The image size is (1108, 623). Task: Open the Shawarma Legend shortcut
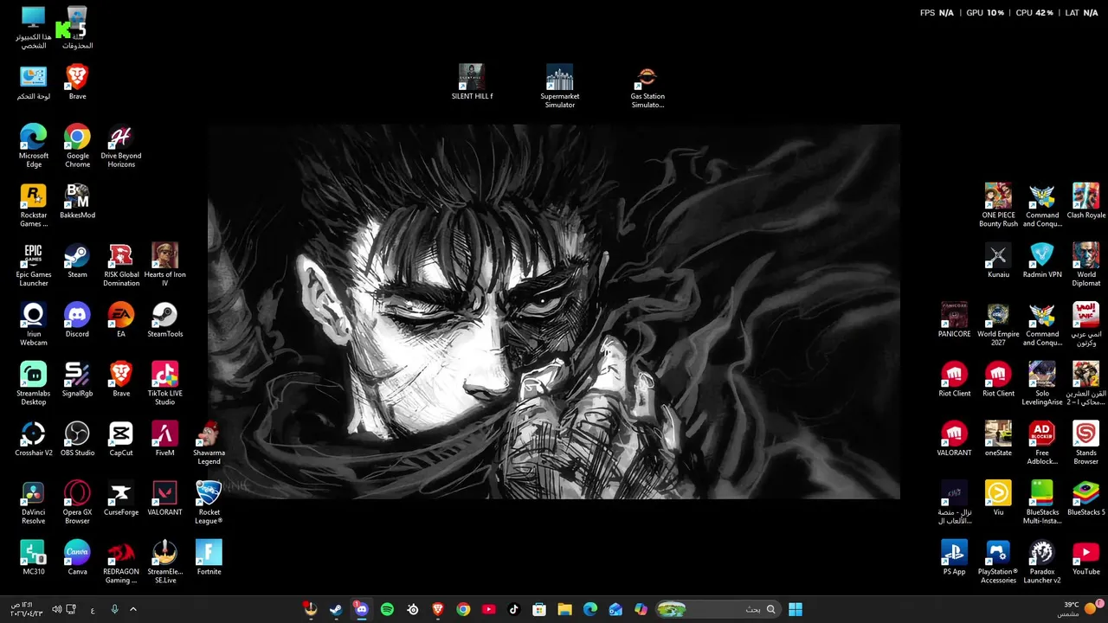pos(209,443)
